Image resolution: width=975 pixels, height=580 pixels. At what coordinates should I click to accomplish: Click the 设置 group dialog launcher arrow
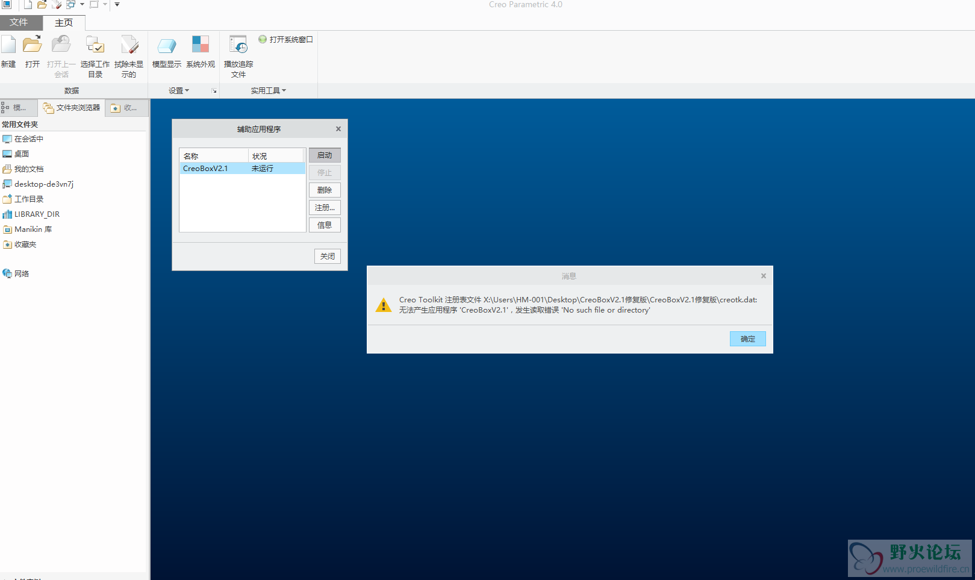coord(214,91)
